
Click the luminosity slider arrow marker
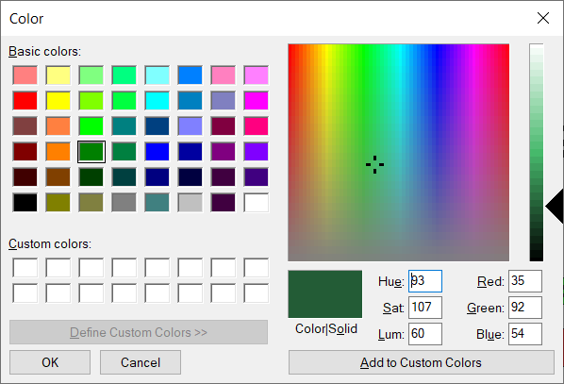point(555,207)
